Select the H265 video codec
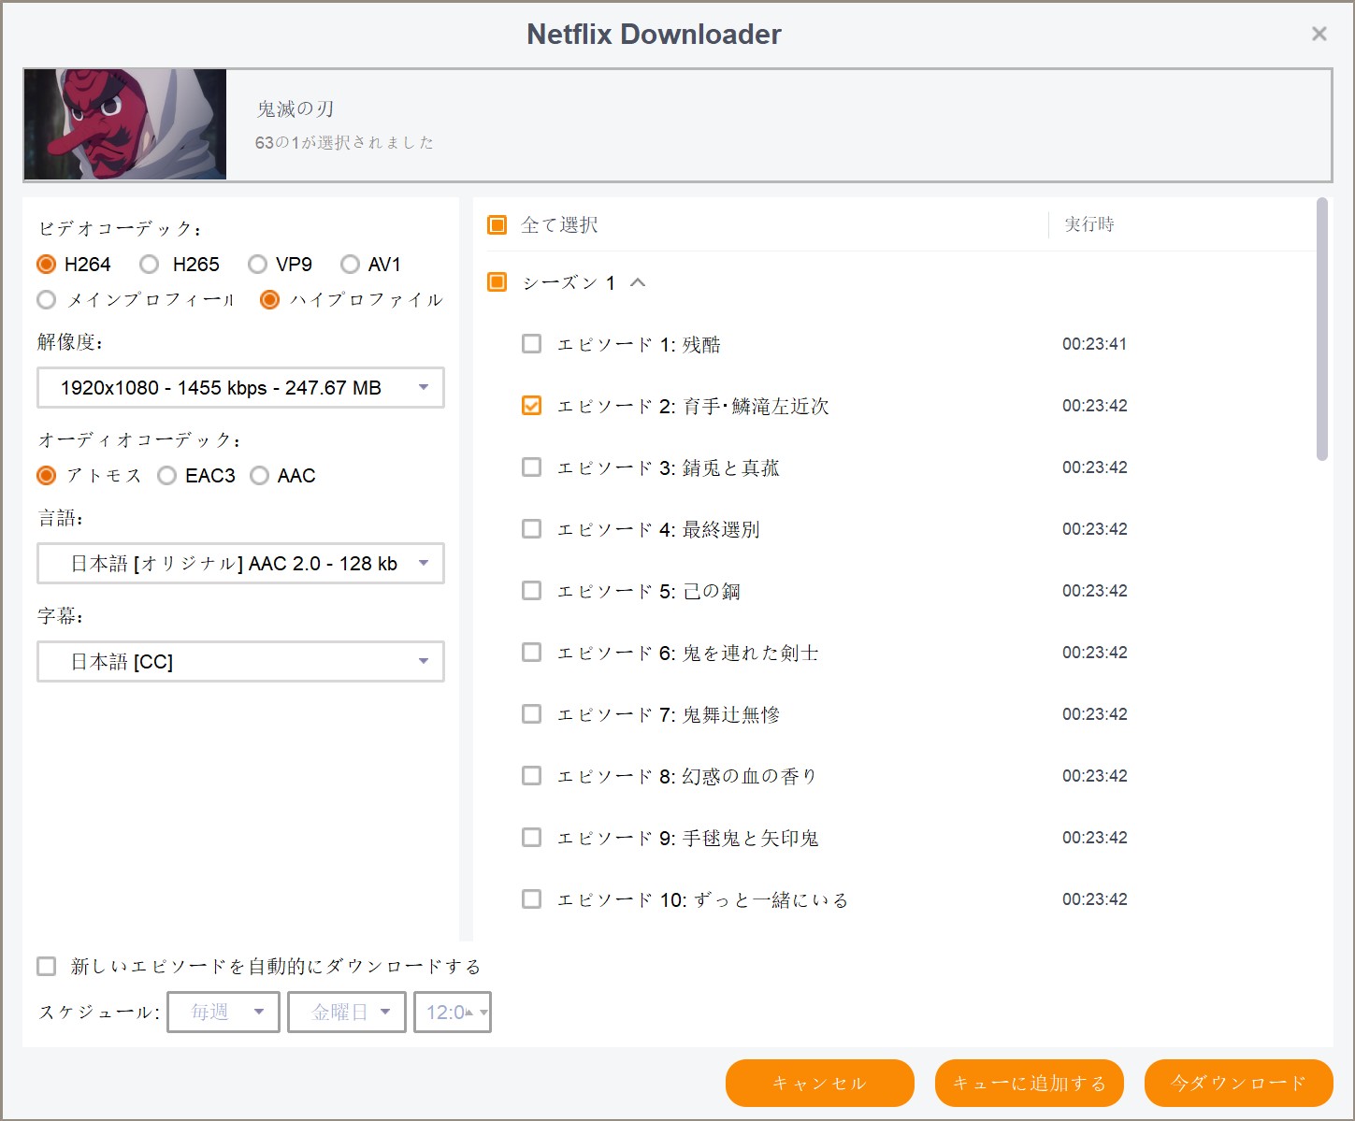The image size is (1355, 1121). (149, 265)
